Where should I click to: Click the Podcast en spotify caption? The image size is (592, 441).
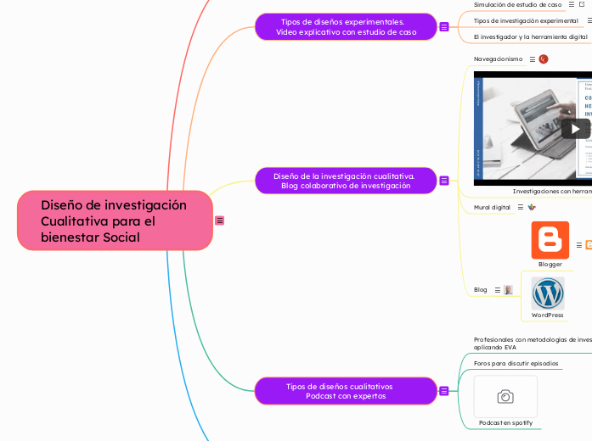[x=505, y=423]
